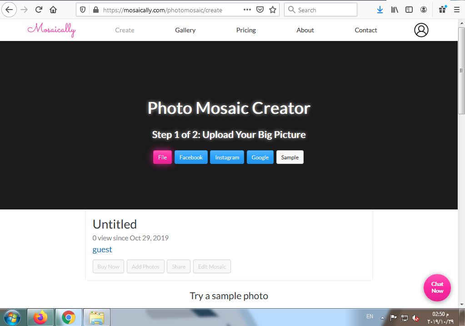Open the Gallery page
The height and width of the screenshot is (326, 465).
tap(185, 30)
